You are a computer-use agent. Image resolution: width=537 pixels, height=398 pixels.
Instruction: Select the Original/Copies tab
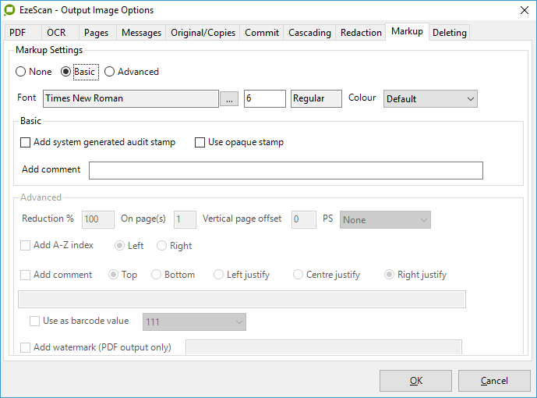pos(203,33)
